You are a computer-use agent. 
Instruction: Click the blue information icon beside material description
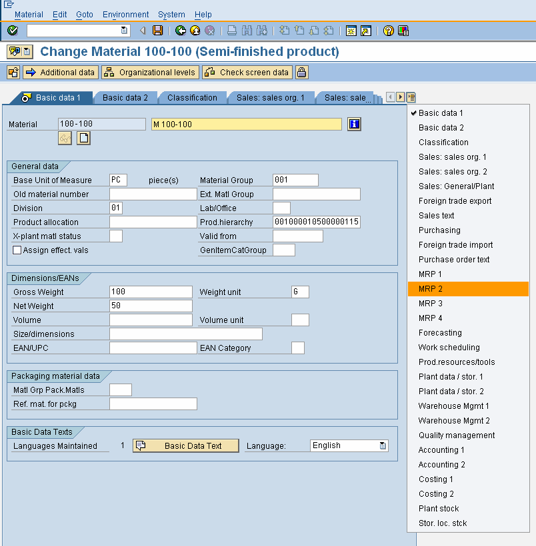pos(355,124)
